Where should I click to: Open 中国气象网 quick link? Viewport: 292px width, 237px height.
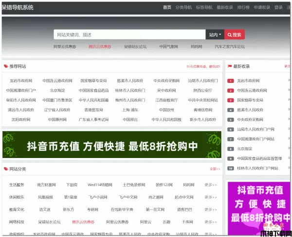point(168,47)
